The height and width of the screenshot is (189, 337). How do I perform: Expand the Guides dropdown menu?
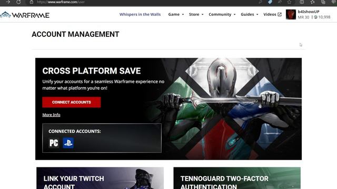(x=249, y=14)
